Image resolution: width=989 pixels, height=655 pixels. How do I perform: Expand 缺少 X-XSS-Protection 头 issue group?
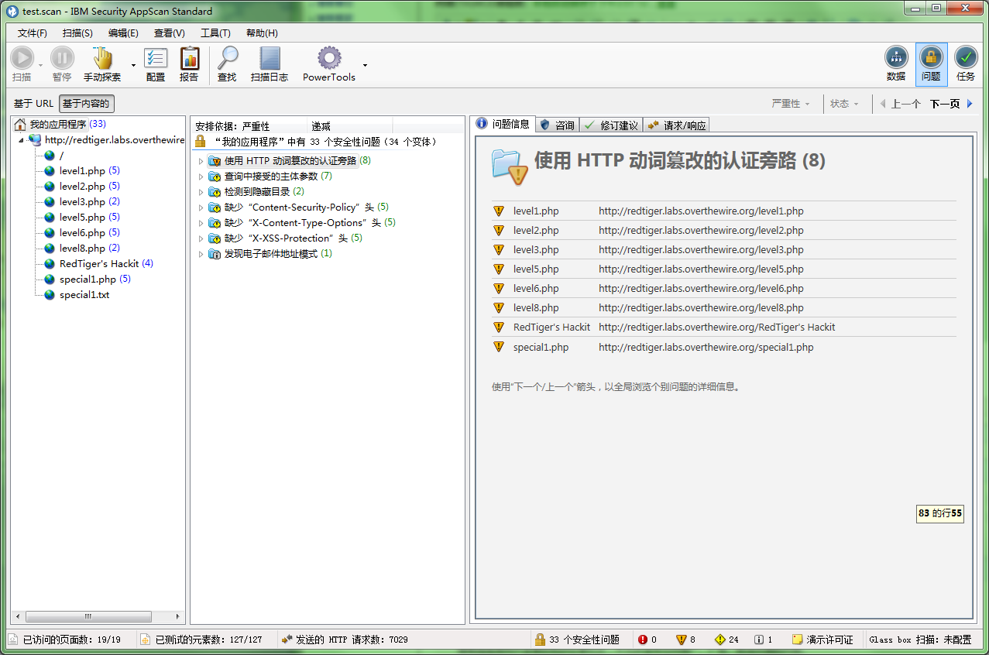point(201,238)
